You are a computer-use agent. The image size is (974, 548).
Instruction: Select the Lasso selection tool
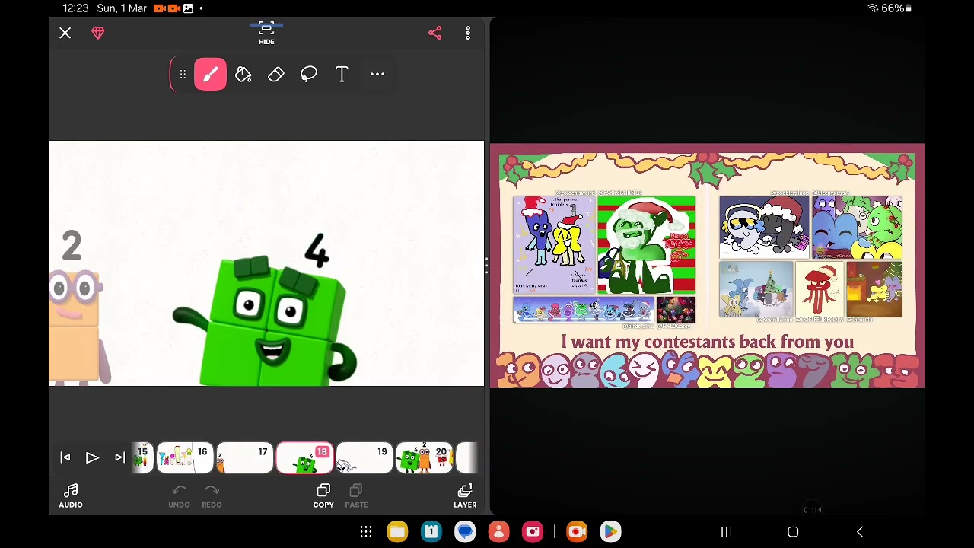coord(309,75)
